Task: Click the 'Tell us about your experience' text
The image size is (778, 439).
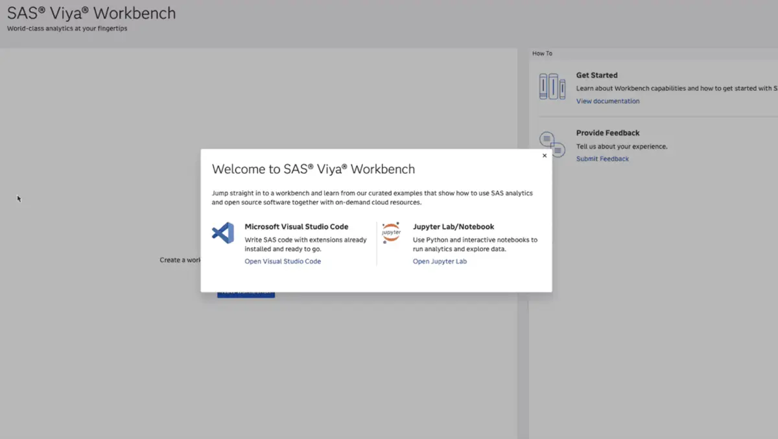Action: pos(622,147)
